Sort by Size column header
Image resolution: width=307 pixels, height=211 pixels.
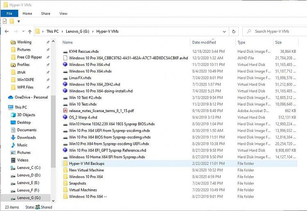(x=278, y=42)
